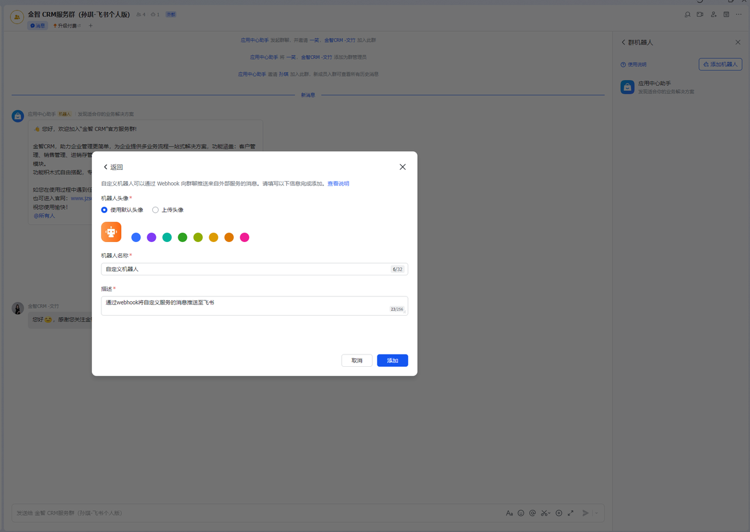Click the 新消息 divider label

tap(308, 95)
